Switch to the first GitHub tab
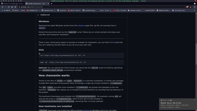197x111 pixels. point(12,4)
